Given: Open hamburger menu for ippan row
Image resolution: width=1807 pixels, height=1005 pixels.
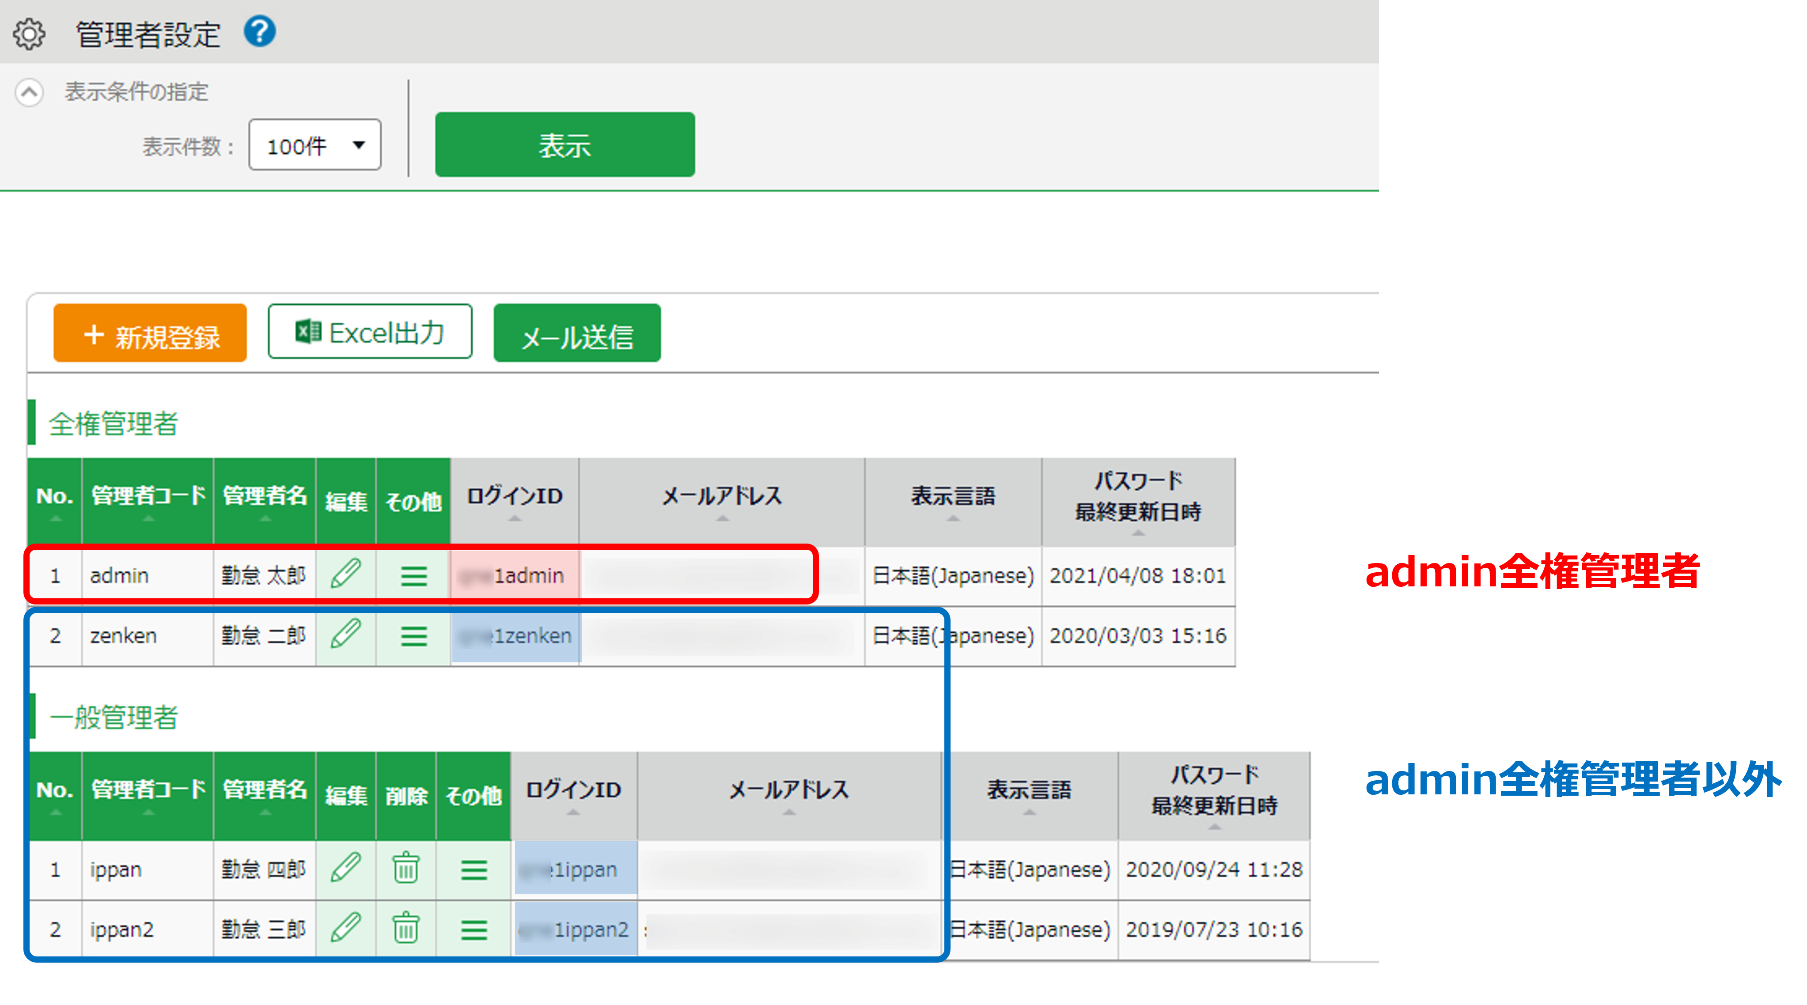Looking at the screenshot, I should click(x=474, y=870).
